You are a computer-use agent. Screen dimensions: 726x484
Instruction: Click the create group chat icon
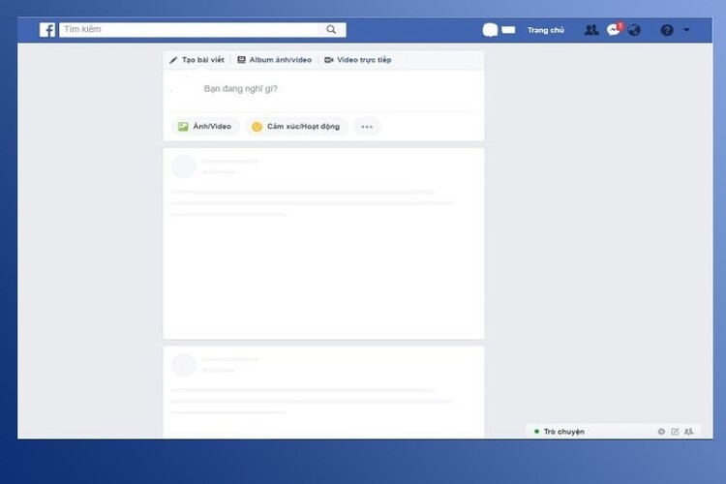click(689, 432)
